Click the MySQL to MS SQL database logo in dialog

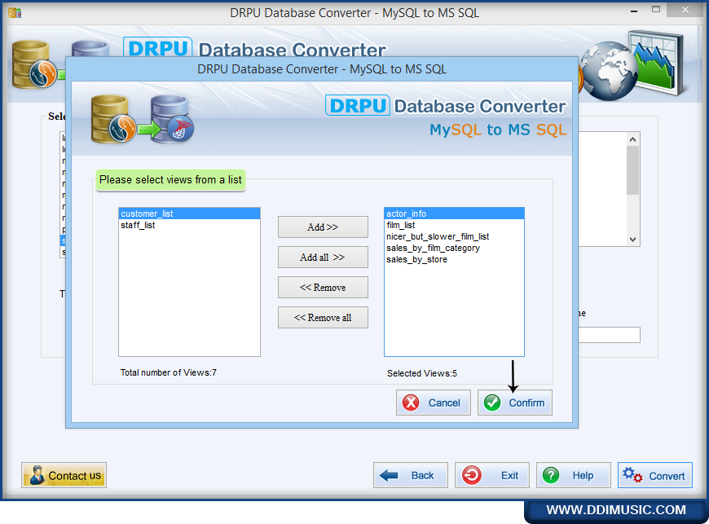[143, 119]
